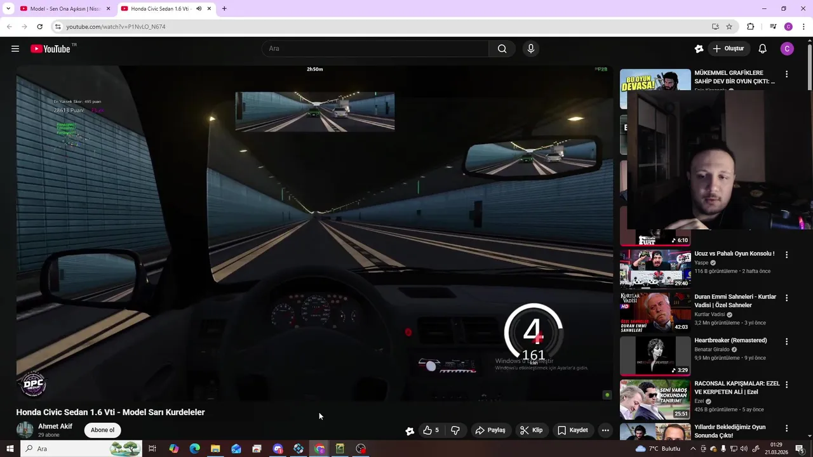Close the Model - Sen Ona Aşıksın tab
813x457 pixels.
coord(108,9)
